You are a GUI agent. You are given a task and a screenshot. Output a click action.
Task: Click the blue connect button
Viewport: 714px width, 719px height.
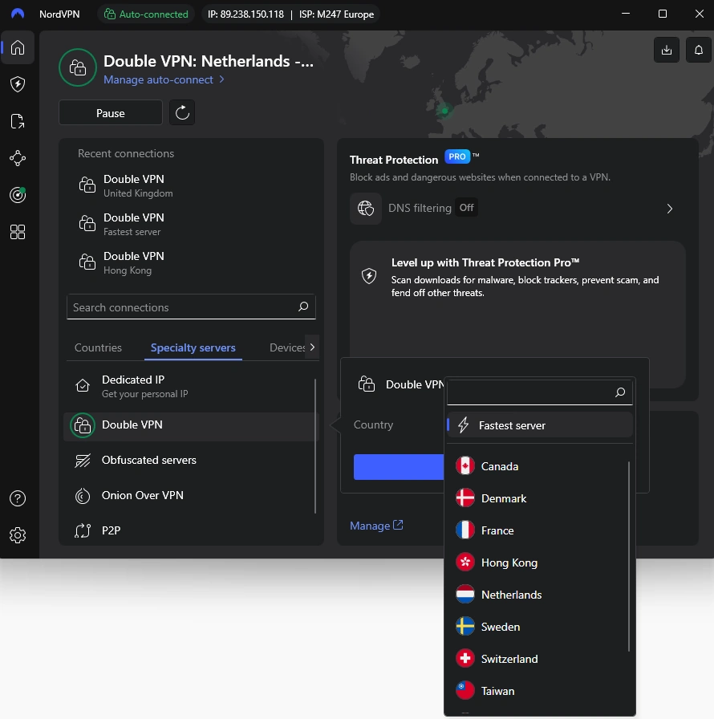click(x=399, y=467)
